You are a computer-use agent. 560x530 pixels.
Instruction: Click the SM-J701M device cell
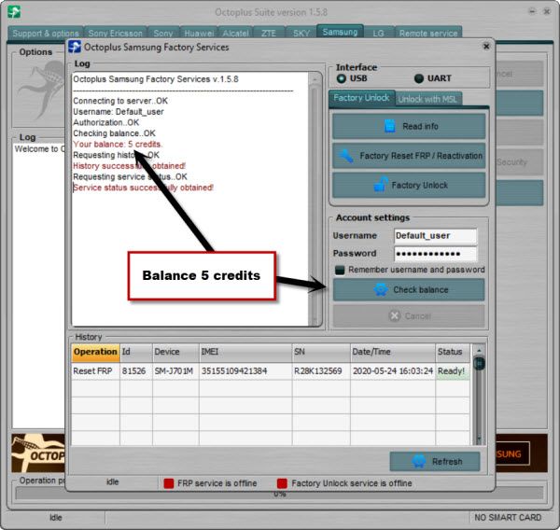tap(175, 371)
